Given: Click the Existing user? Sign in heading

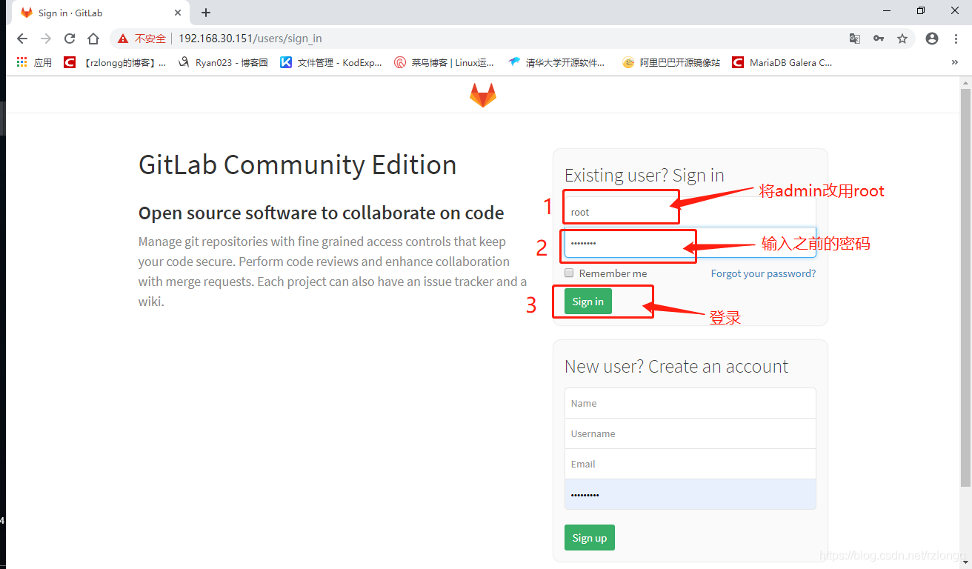Looking at the screenshot, I should coord(645,176).
